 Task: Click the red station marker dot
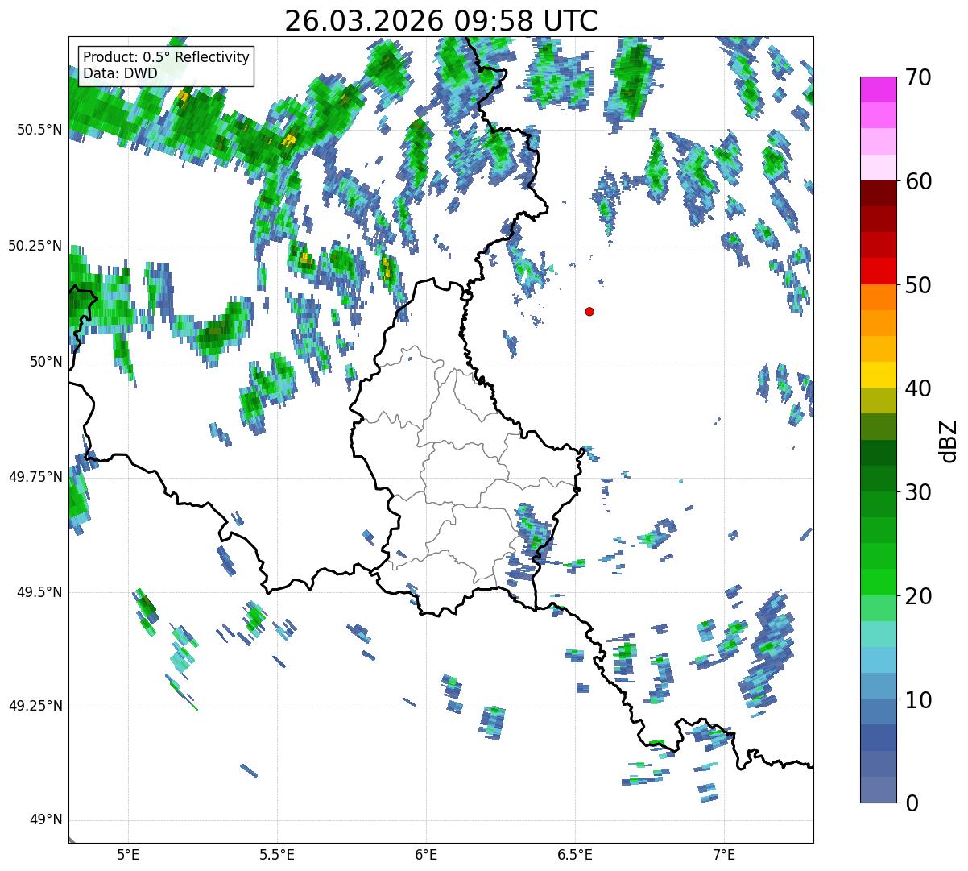tap(589, 311)
